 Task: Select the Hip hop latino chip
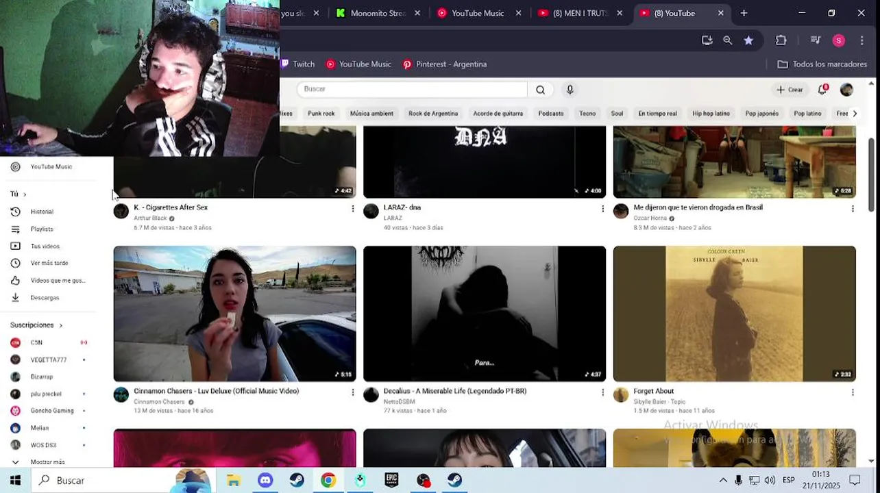coord(711,114)
